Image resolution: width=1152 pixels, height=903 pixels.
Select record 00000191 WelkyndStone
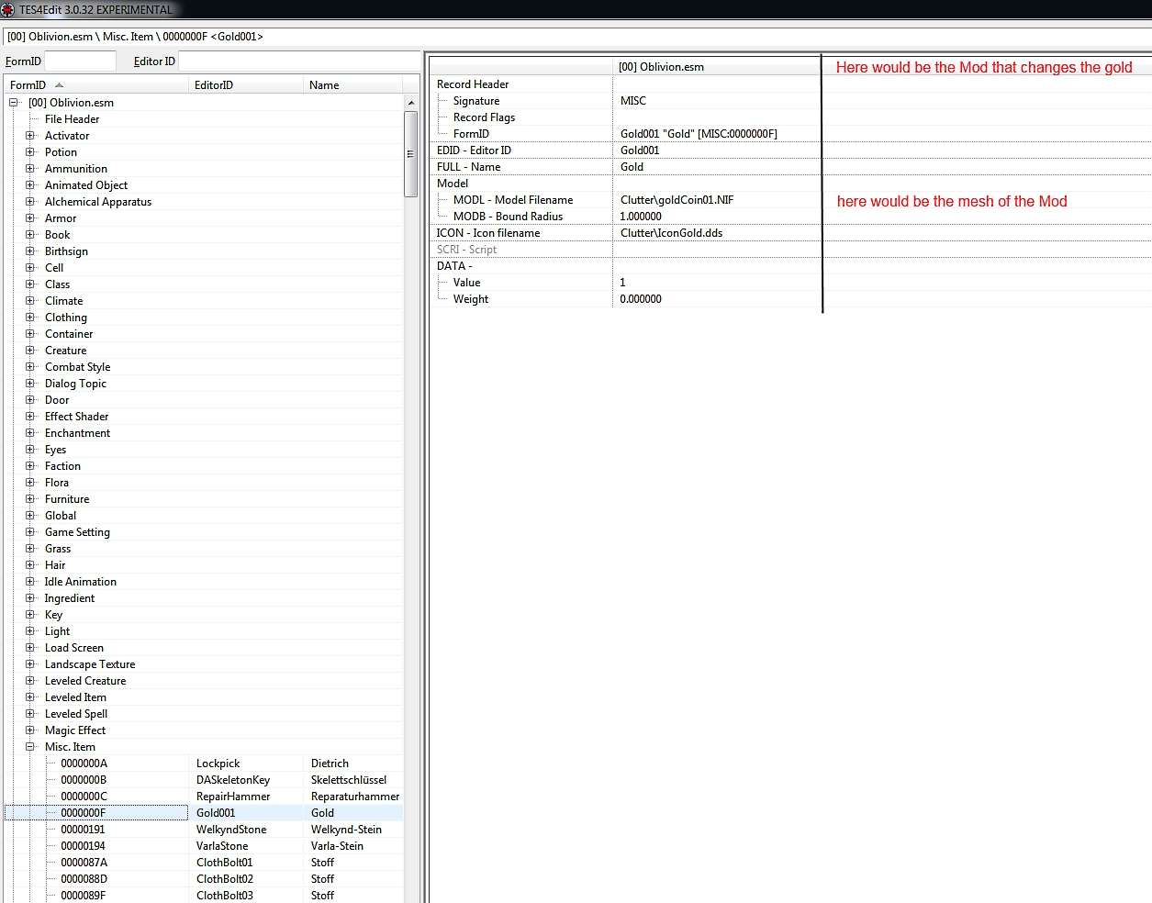point(204,830)
